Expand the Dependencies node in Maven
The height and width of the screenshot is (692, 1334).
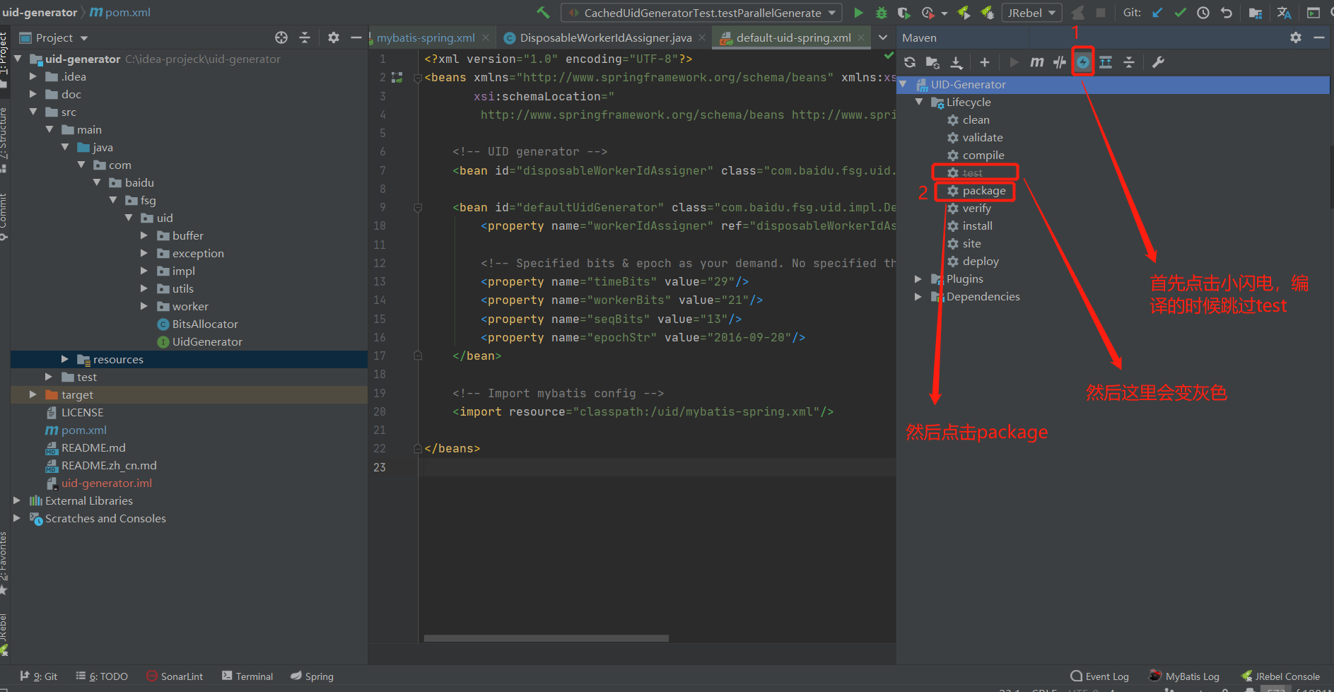coord(918,296)
